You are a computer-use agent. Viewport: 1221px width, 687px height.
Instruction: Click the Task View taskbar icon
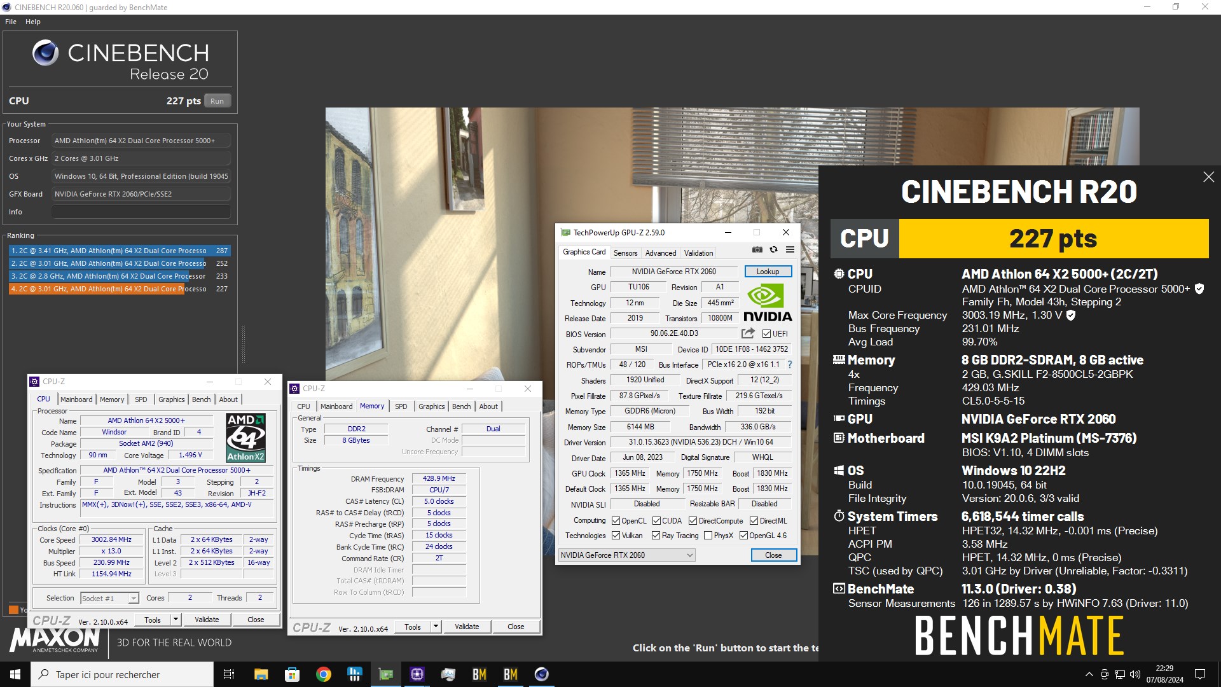tap(229, 674)
